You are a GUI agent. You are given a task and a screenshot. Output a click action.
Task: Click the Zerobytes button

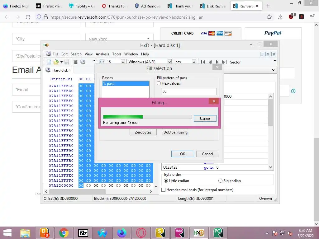143,132
